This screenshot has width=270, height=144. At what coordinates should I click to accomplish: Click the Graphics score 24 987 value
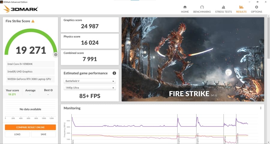[90, 26]
